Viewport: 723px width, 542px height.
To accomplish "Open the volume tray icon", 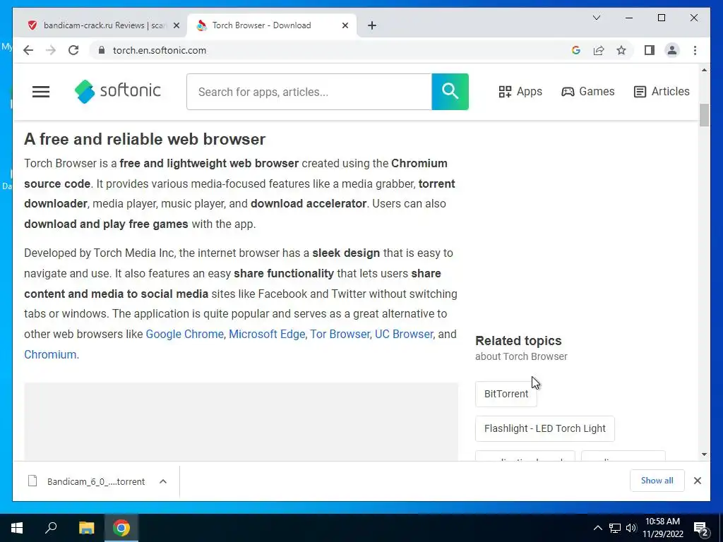I will 631,528.
